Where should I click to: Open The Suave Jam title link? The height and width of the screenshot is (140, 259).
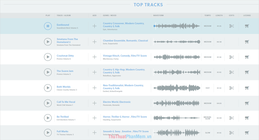[65, 71]
